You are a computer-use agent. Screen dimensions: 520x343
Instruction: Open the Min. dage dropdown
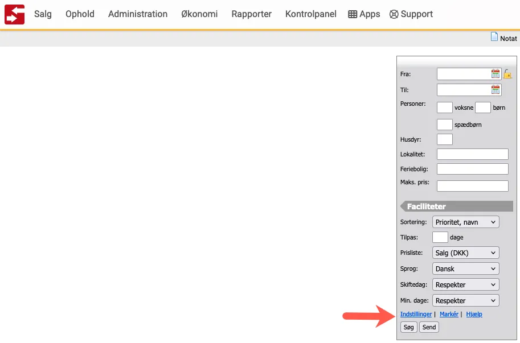465,300
